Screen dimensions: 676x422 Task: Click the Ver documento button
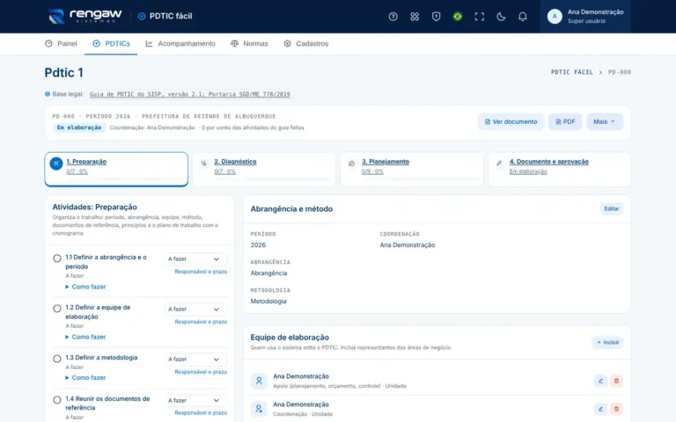click(x=511, y=122)
